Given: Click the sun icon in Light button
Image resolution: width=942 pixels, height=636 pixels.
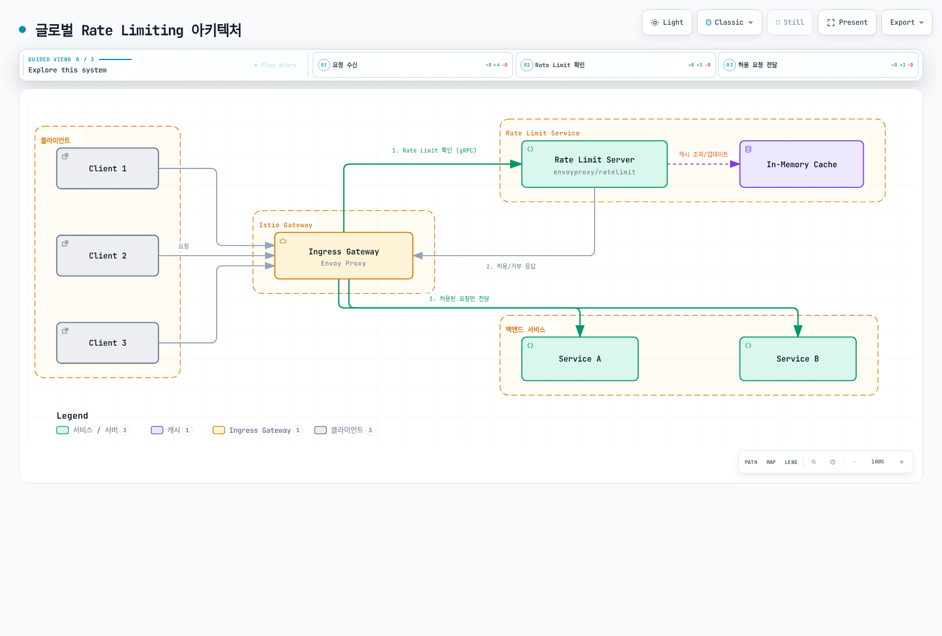Looking at the screenshot, I should coord(655,22).
